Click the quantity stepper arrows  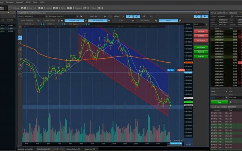tap(204, 24)
